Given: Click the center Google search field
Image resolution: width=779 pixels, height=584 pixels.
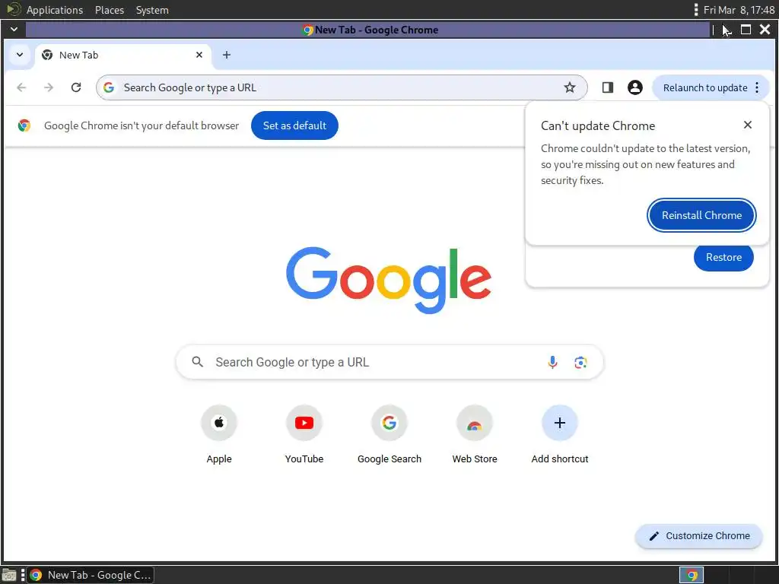Looking at the screenshot, I should (389, 362).
